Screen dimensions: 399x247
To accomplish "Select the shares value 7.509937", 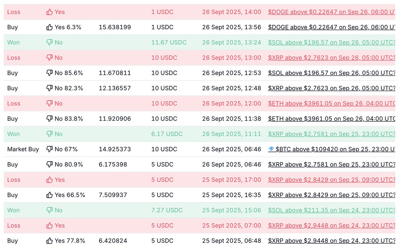I will (113, 195).
